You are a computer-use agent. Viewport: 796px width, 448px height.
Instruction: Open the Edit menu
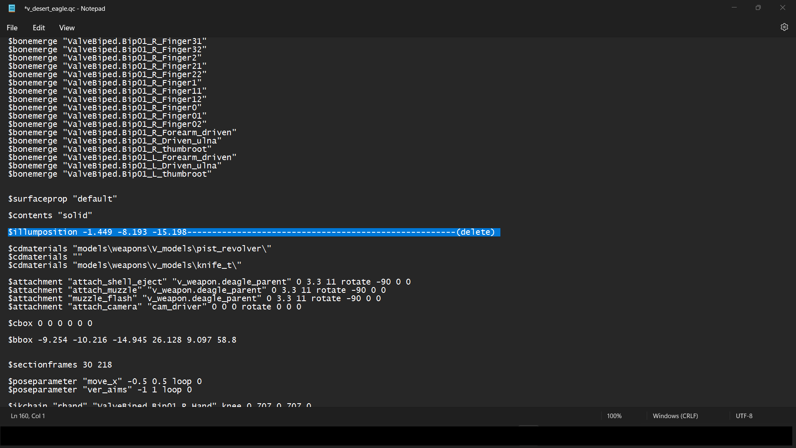coord(39,28)
